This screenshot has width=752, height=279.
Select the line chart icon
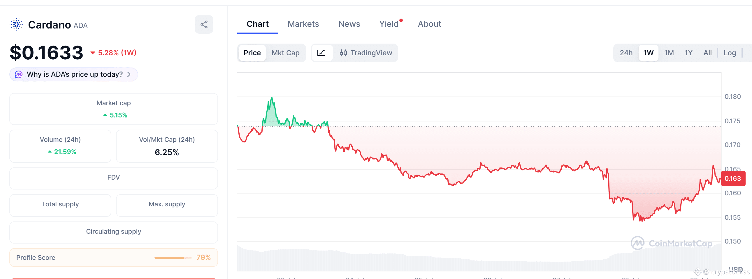(321, 53)
